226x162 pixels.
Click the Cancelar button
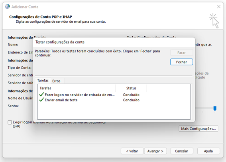pyautogui.click(x=182, y=151)
